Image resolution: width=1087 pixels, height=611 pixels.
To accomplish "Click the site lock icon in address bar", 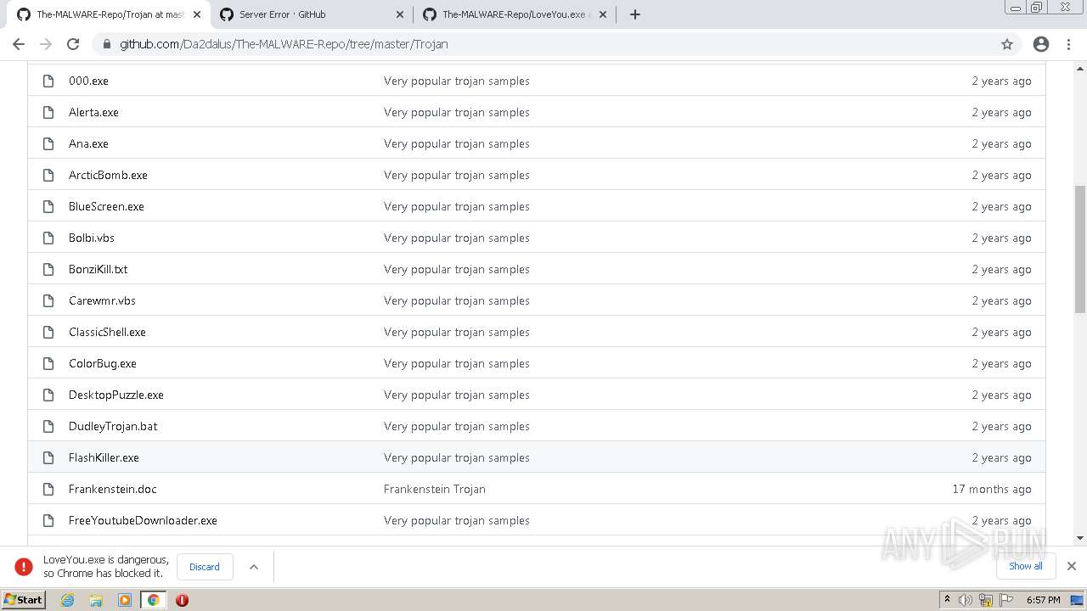I will tap(107, 44).
